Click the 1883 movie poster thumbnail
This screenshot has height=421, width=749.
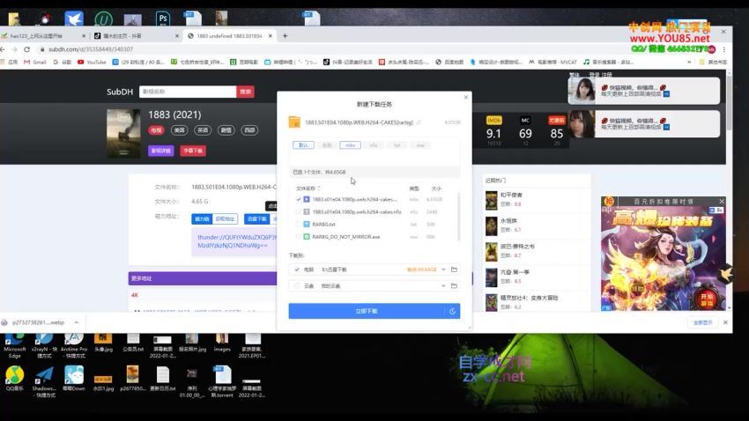tap(123, 134)
